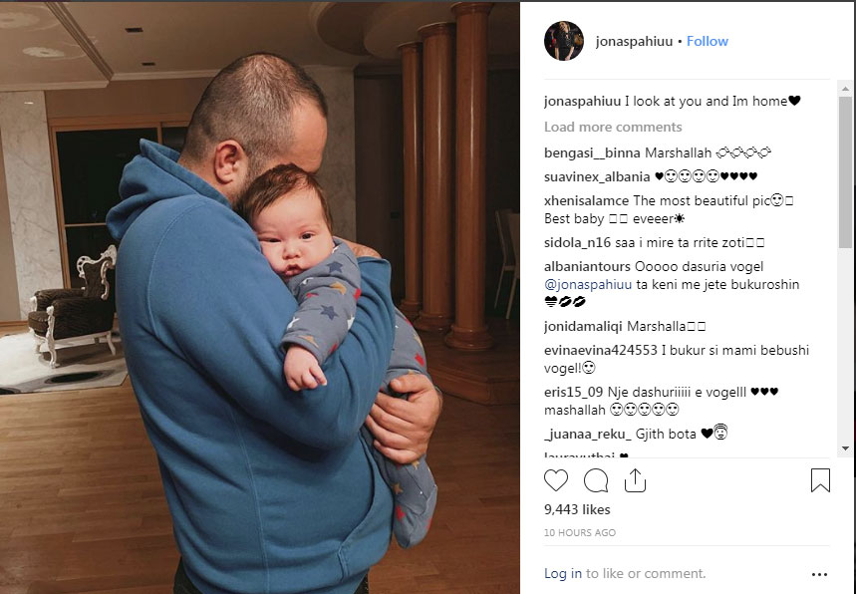The height and width of the screenshot is (594, 856).
Task: Save the post with the bookmark icon
Action: point(820,480)
